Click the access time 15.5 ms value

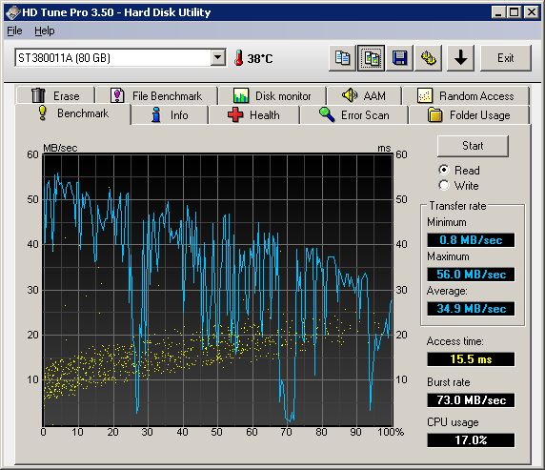pyautogui.click(x=471, y=359)
